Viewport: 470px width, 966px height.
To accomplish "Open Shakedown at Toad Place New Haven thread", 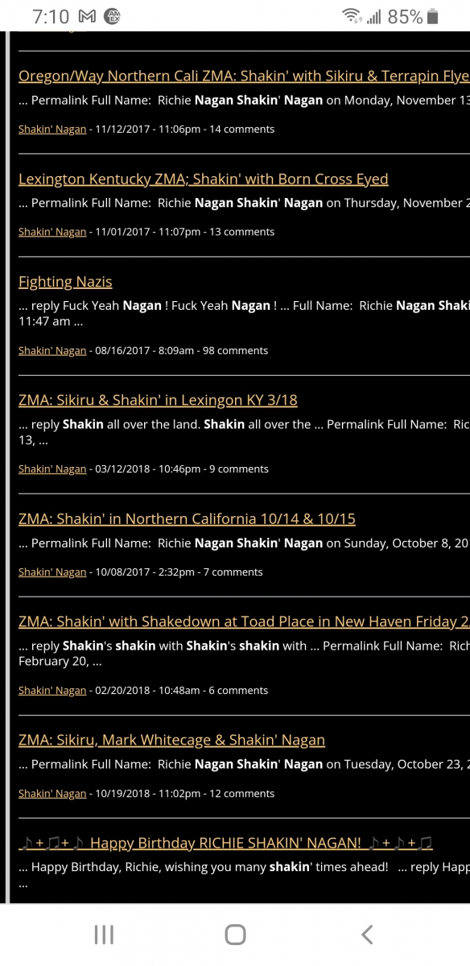I will pos(244,621).
